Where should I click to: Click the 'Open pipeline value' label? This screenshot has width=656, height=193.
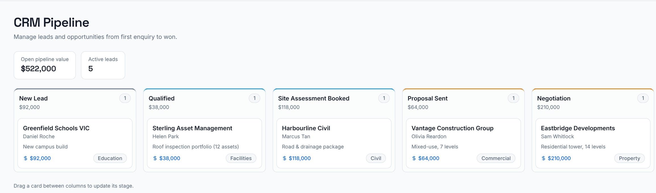tap(45, 59)
